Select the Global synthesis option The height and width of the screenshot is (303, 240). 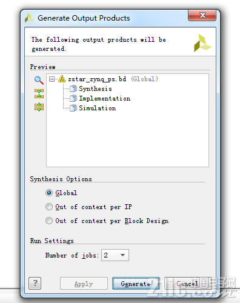tap(49, 193)
